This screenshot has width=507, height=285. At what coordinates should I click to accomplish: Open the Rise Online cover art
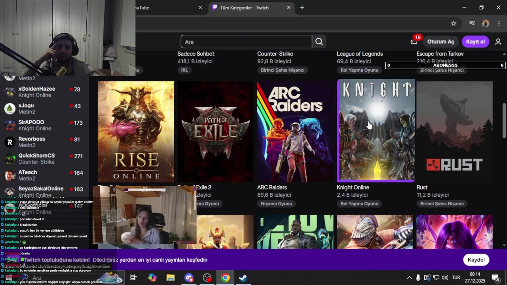(x=136, y=132)
